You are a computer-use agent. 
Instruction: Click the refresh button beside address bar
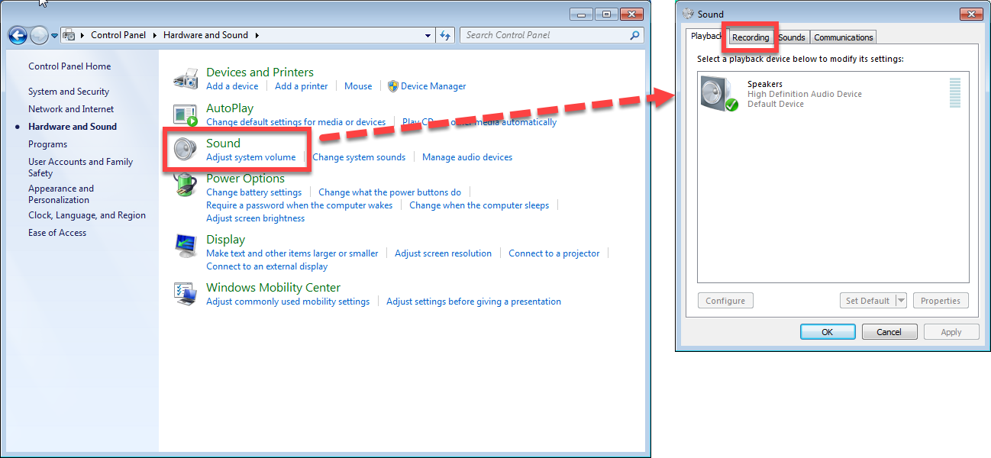(x=447, y=35)
